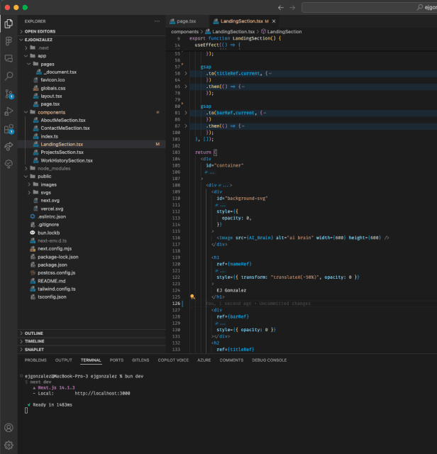
Task: Collapse the public folder
Action: tap(92, 176)
